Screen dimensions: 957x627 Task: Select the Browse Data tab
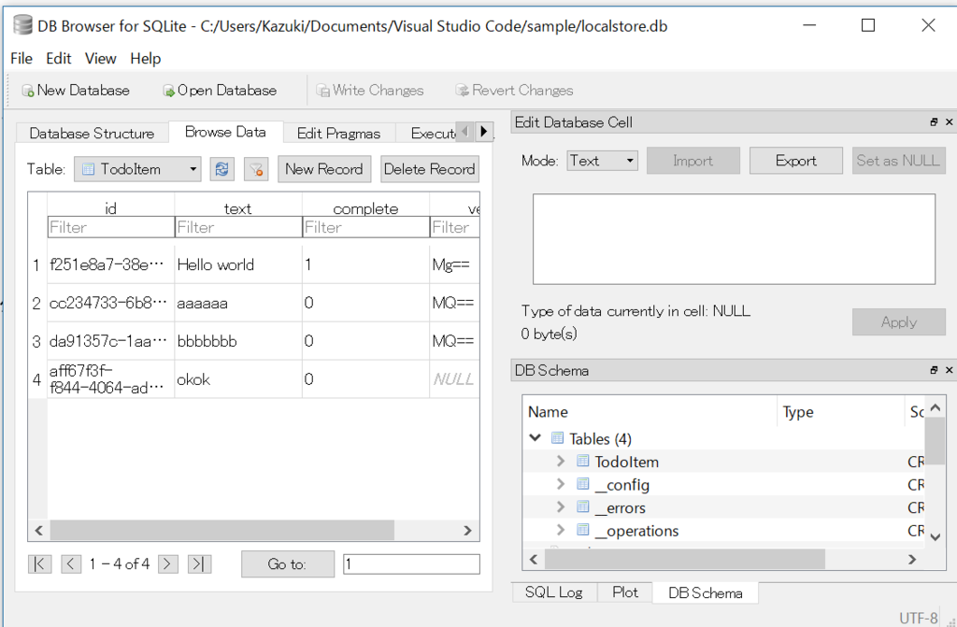point(225,132)
